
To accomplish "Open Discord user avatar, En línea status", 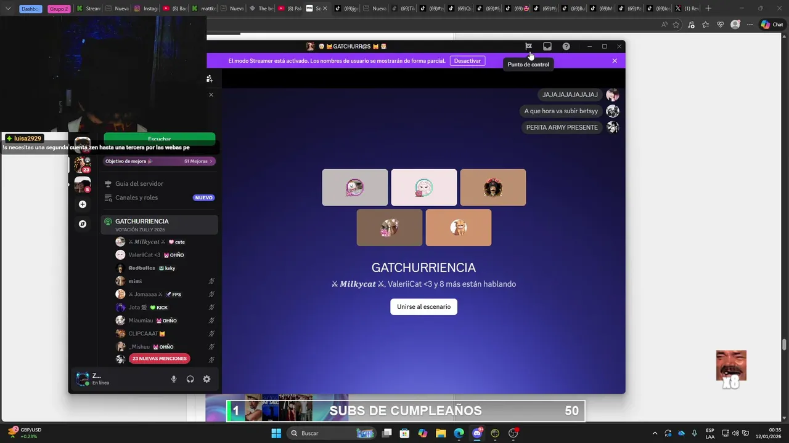I will click(x=82, y=379).
